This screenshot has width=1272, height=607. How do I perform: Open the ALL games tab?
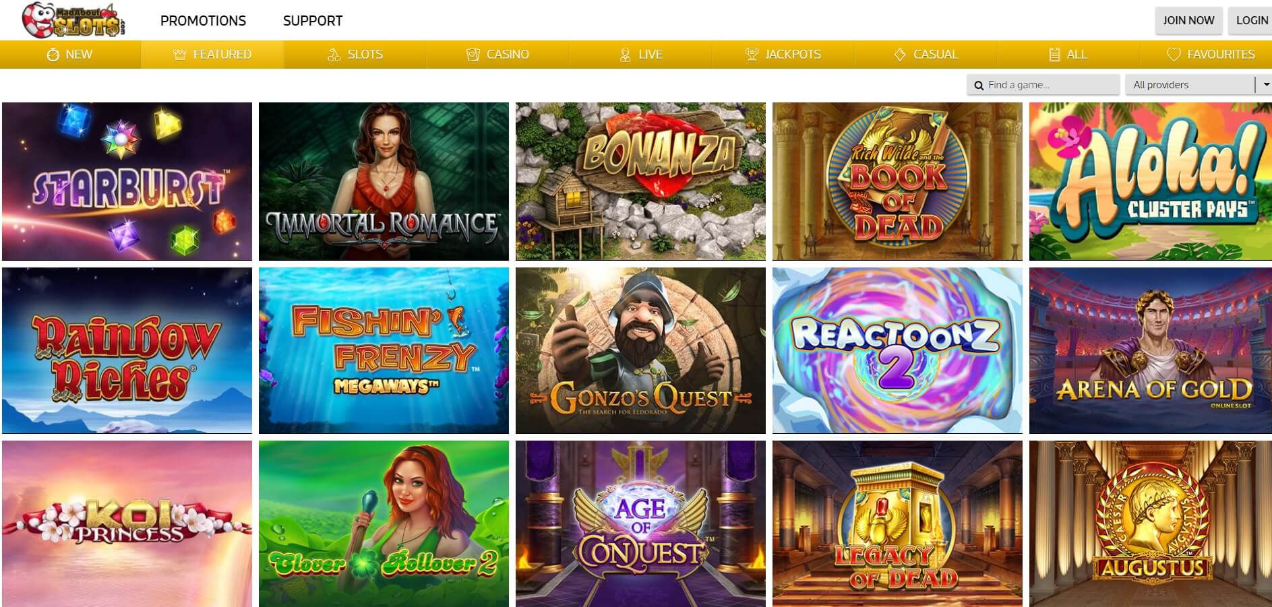coord(1068,55)
